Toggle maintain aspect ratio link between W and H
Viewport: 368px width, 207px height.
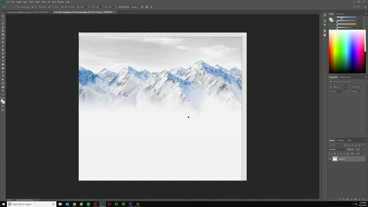(x=62, y=7)
